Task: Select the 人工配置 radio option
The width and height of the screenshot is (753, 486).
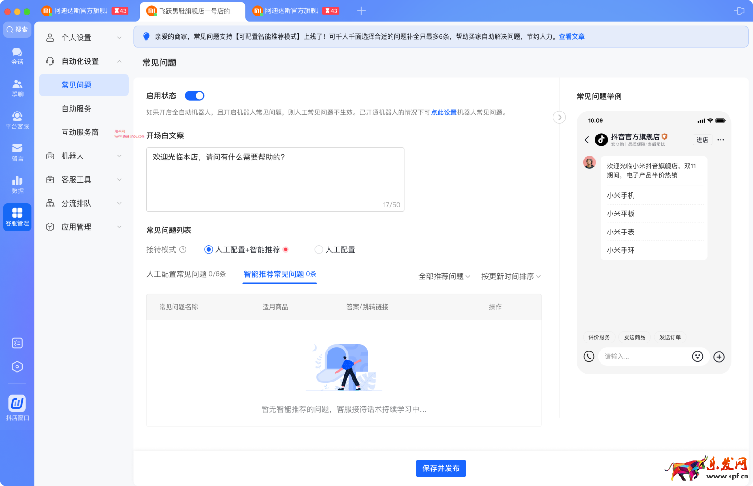Action: point(319,250)
